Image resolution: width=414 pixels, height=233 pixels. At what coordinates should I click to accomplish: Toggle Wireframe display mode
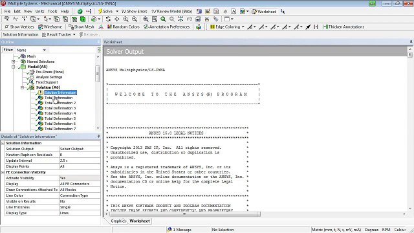(50, 27)
